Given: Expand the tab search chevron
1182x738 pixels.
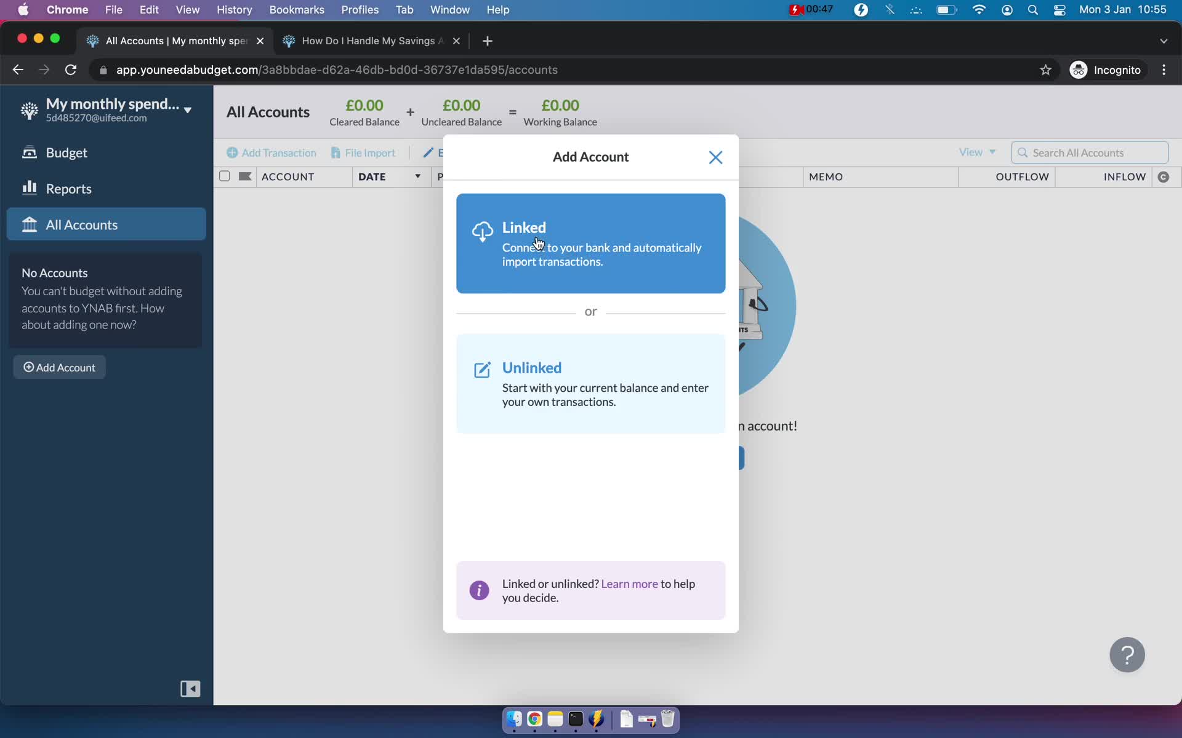Looking at the screenshot, I should tap(1164, 41).
